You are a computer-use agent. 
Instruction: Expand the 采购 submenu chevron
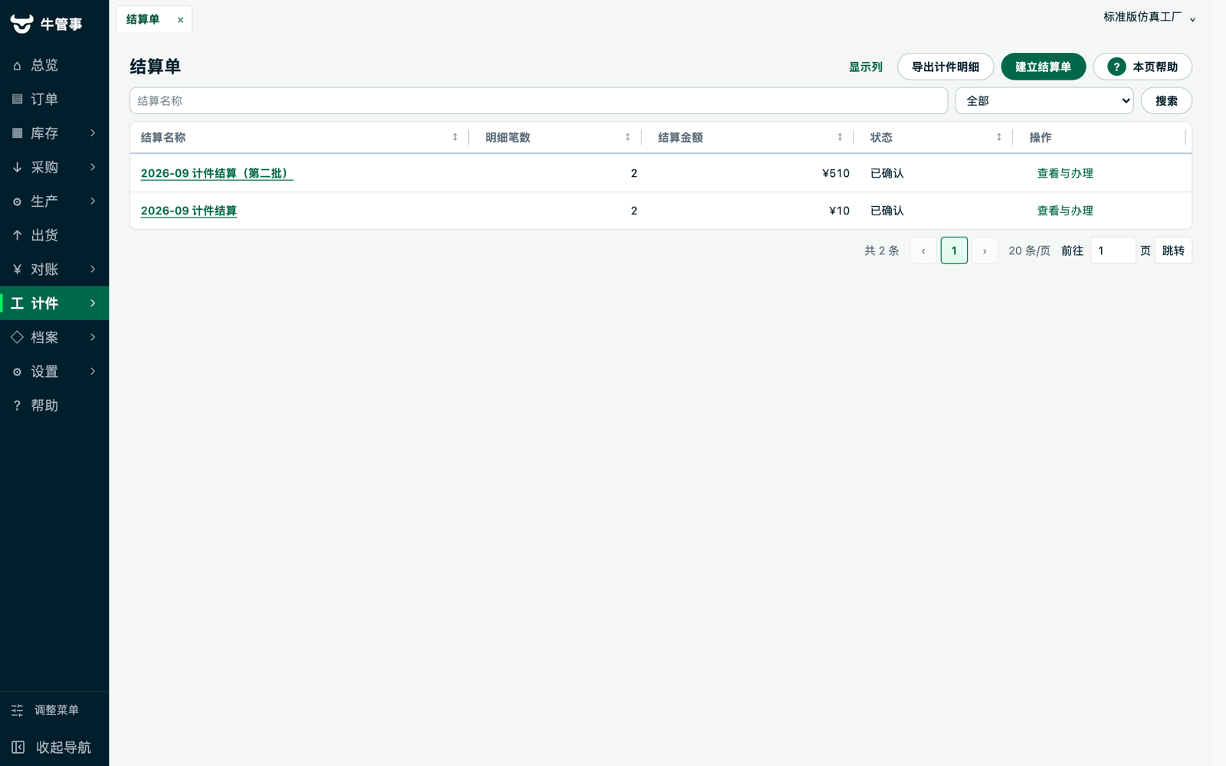pyautogui.click(x=93, y=167)
